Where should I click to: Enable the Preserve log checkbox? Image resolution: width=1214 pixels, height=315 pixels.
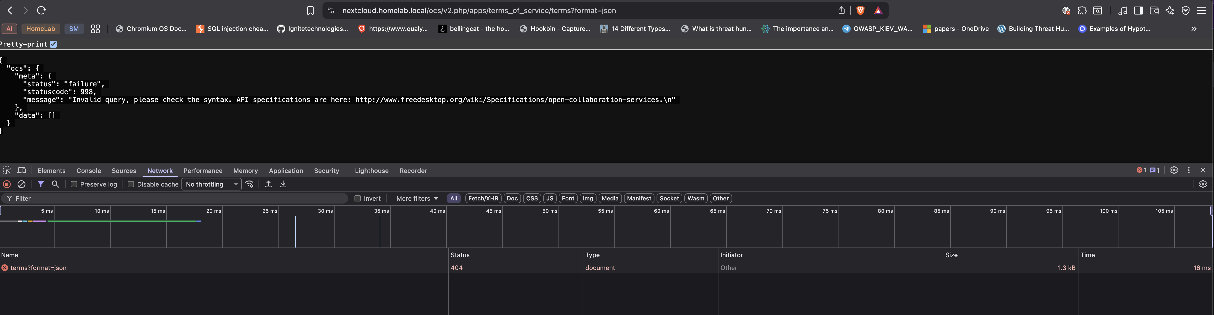tap(74, 184)
